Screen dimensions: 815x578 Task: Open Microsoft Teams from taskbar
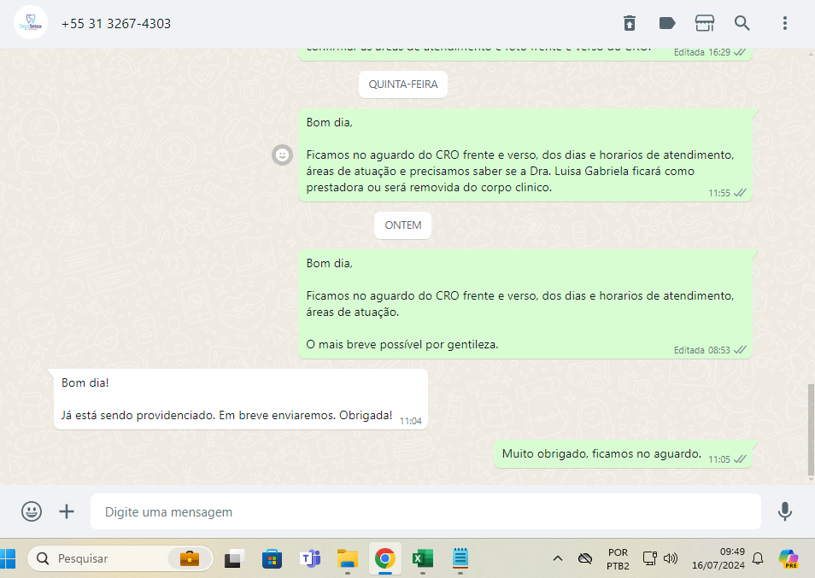point(310,558)
